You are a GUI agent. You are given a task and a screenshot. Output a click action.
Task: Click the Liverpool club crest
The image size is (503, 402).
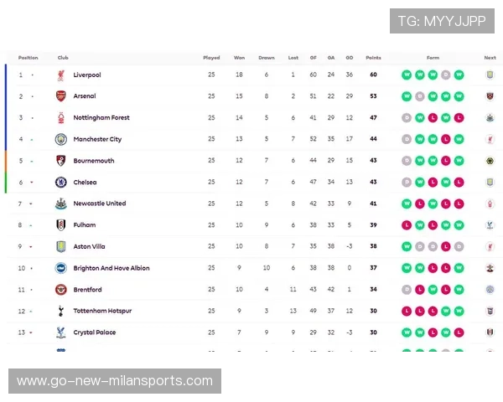(x=60, y=75)
